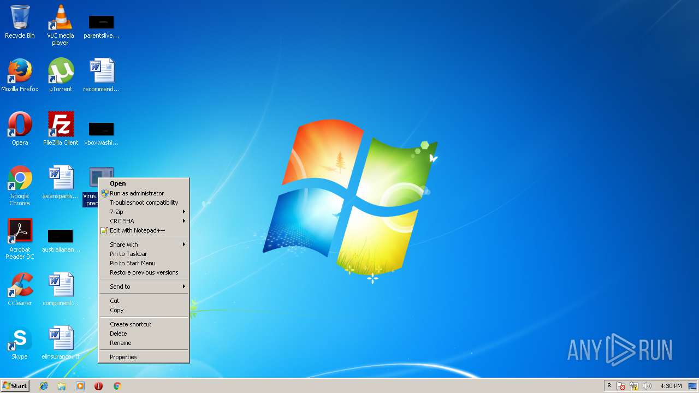This screenshot has width=699, height=393.
Task: Select the component Word document icon
Action: (60, 289)
